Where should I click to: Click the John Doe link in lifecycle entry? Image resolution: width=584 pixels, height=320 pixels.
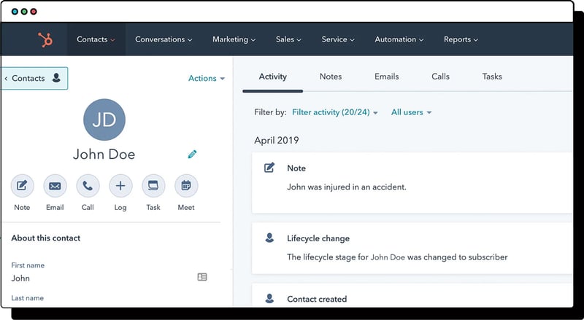388,257
